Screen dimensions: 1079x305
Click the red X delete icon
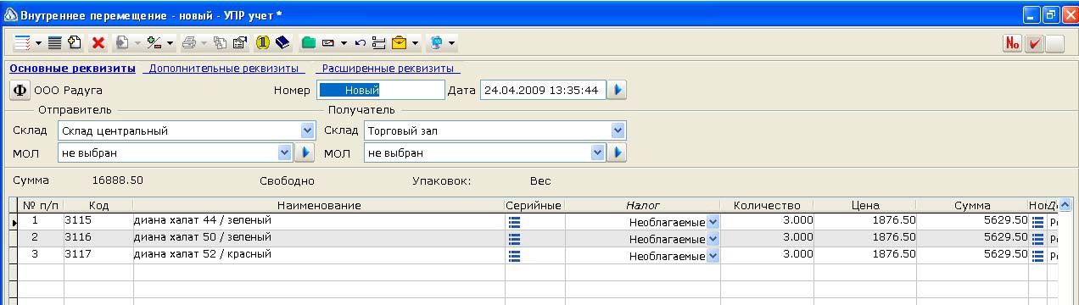tap(98, 42)
